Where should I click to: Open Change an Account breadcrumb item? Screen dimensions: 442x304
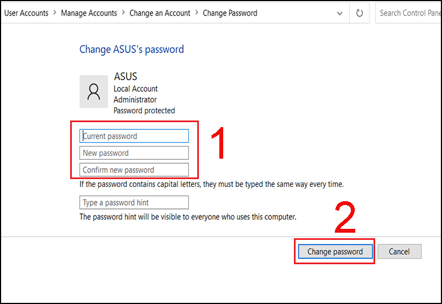[160, 13]
